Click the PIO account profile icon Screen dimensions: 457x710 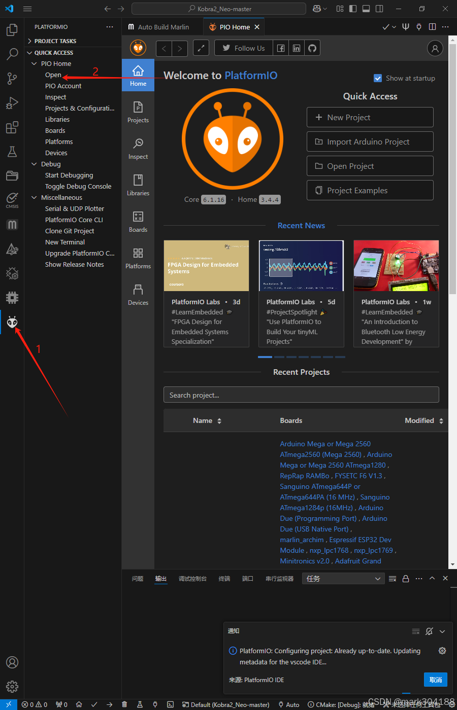pyautogui.click(x=435, y=48)
